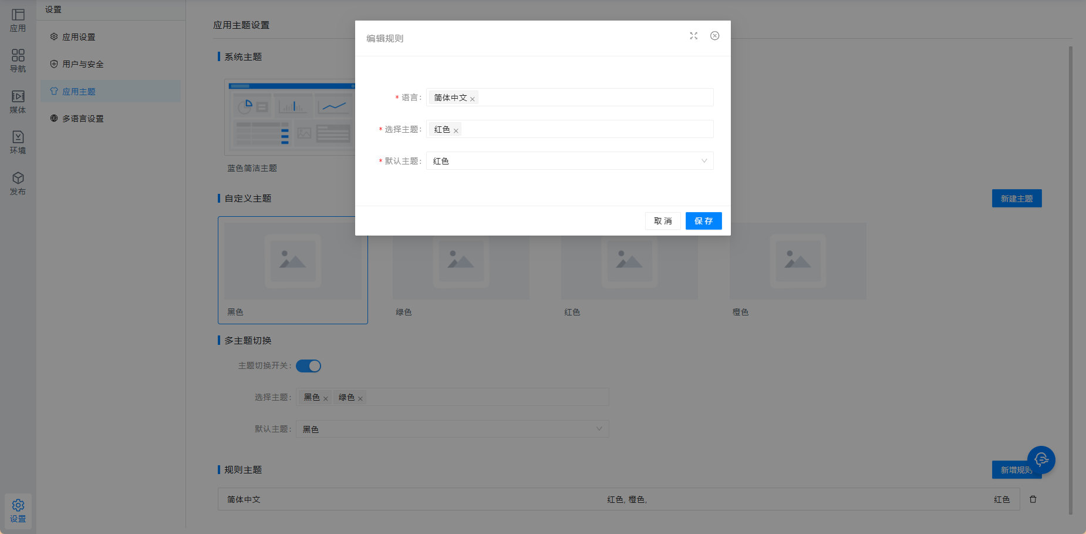Image resolution: width=1086 pixels, height=534 pixels.
Task: Open the 导航 section in left rail
Action: (18, 61)
